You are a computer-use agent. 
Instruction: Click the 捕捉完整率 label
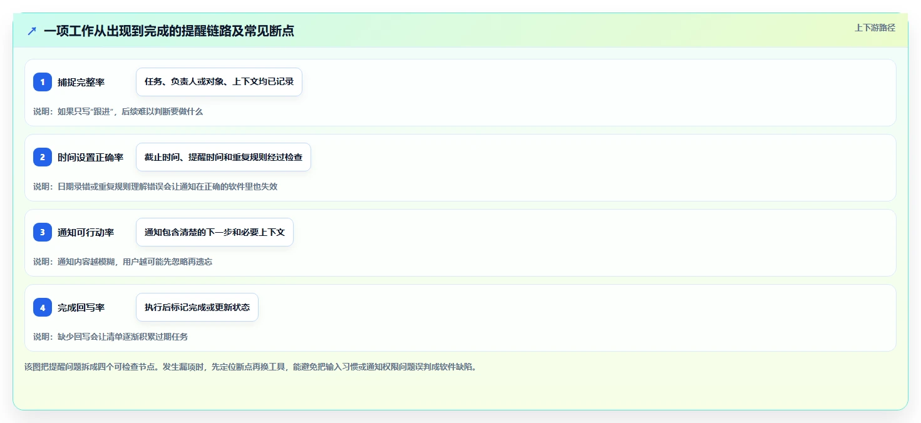pyautogui.click(x=81, y=82)
